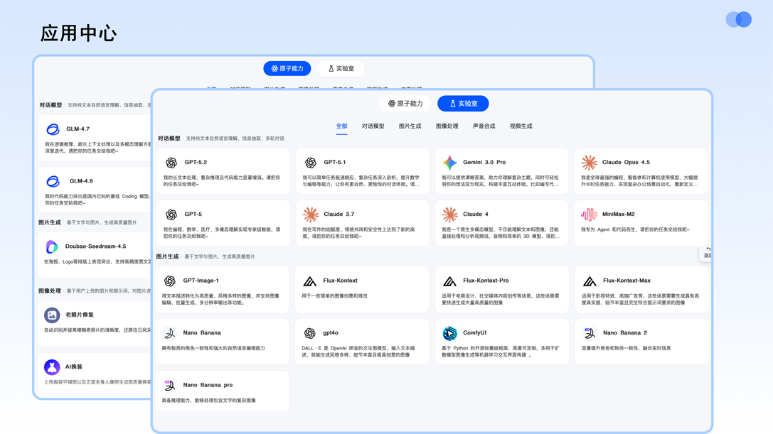
Task: Click the blue overlapping circles logo
Action: [x=738, y=19]
